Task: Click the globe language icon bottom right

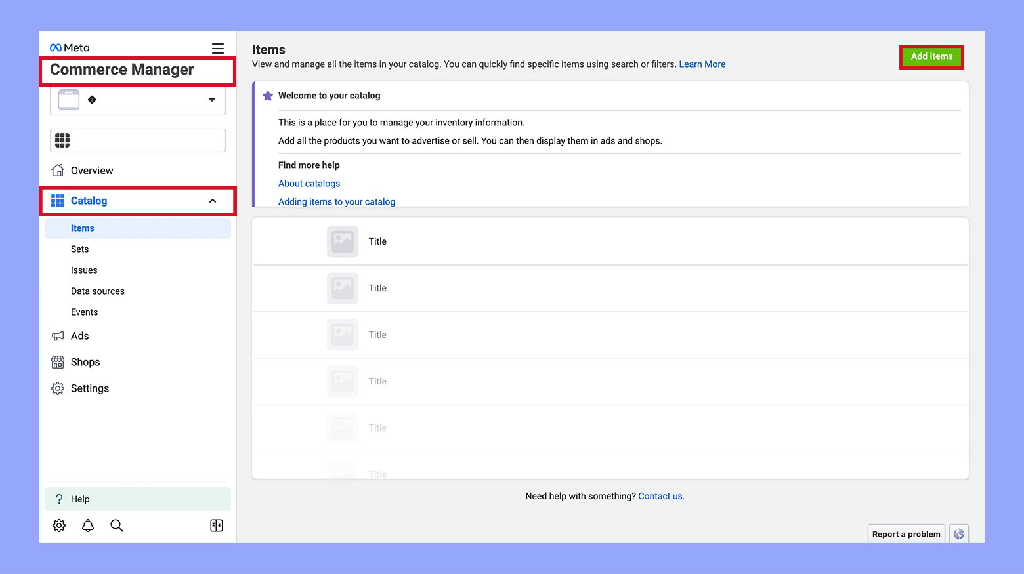Action: pyautogui.click(x=958, y=533)
